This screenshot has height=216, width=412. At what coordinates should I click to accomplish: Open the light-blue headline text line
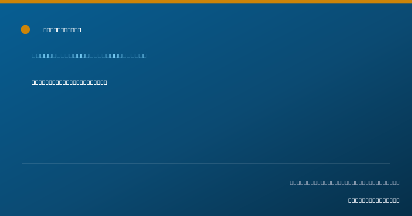click(x=89, y=56)
